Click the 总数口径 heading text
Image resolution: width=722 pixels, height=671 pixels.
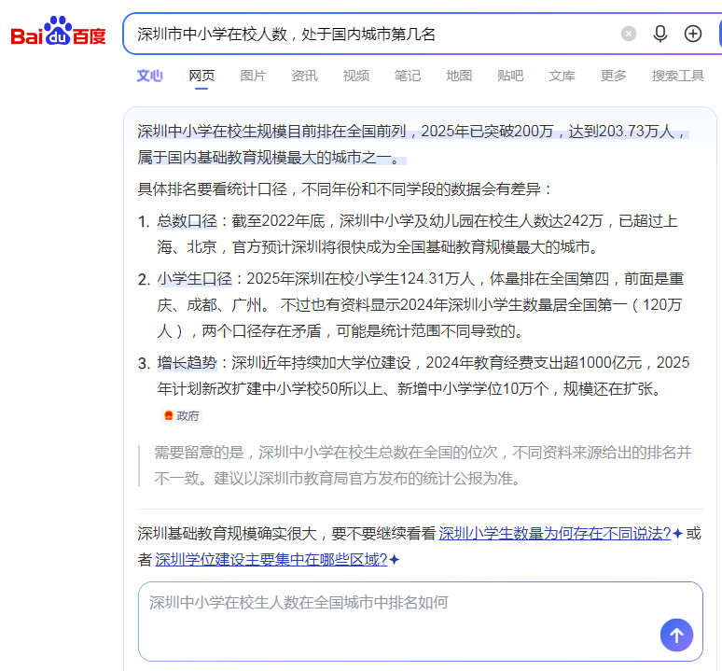tap(187, 221)
